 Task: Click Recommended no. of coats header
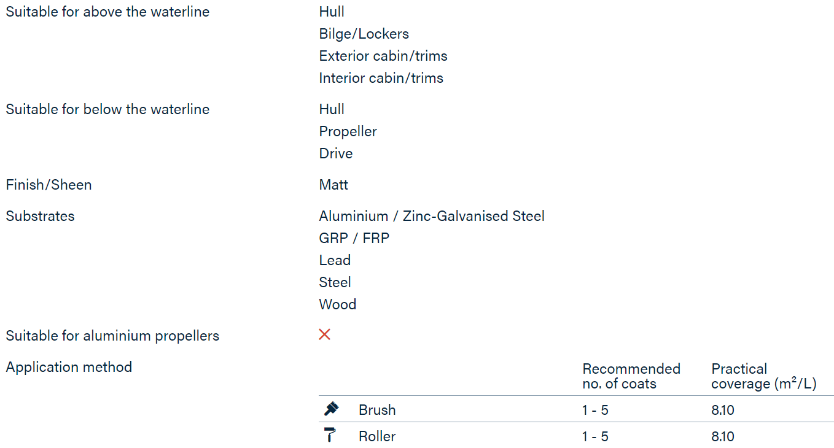pos(631,376)
